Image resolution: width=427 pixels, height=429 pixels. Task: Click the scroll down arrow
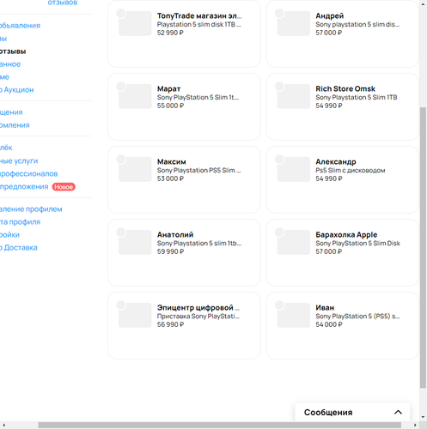(423, 417)
